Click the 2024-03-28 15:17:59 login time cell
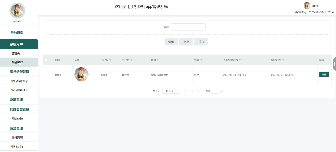 coord(235,75)
